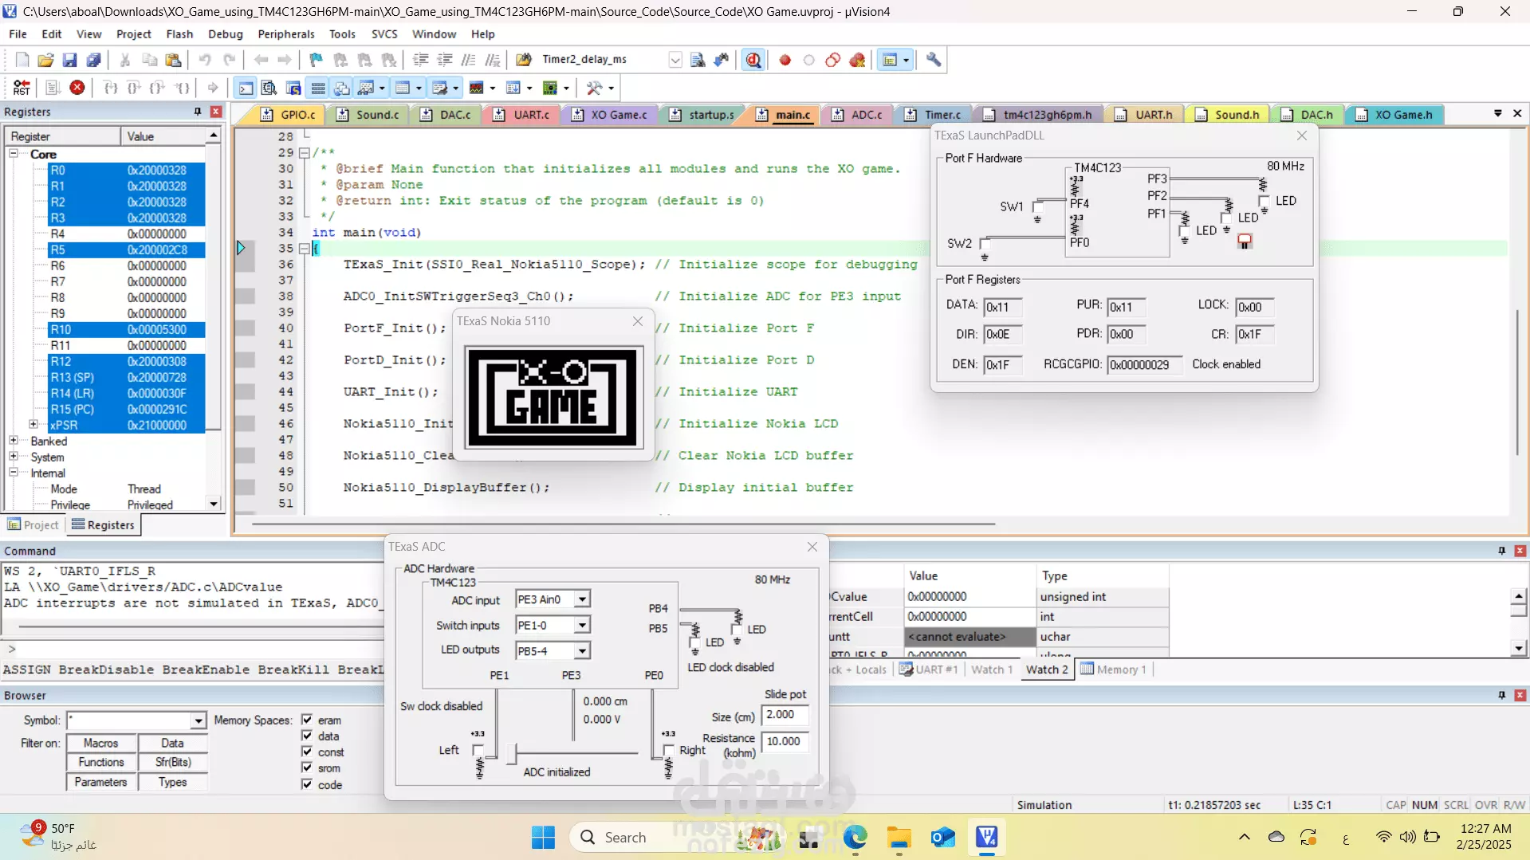Switch to the XO Game.c editor tab
This screenshot has height=860, width=1530.
click(611, 115)
